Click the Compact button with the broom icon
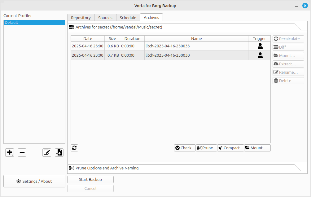The width and height of the screenshot is (311, 197). click(x=230, y=148)
